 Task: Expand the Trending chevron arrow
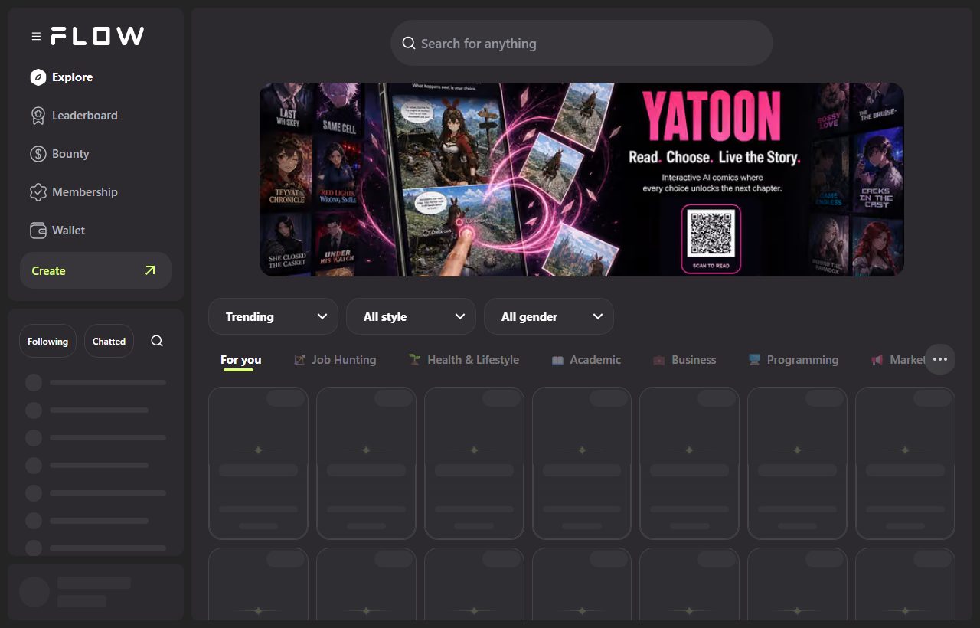click(322, 316)
